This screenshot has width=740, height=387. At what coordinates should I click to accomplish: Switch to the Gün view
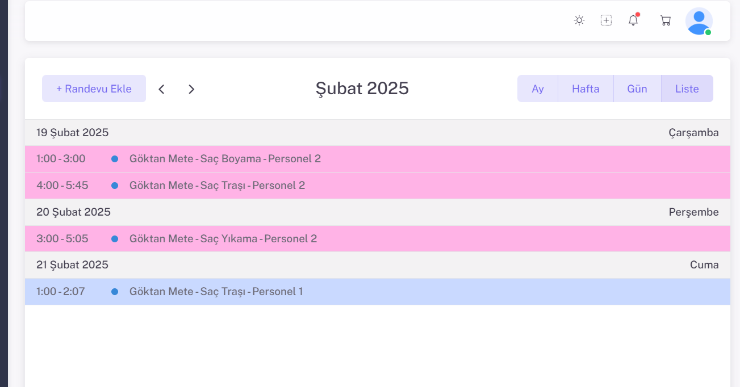pos(637,89)
